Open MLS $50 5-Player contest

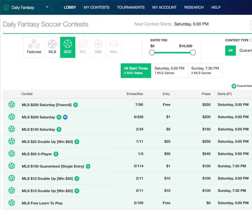[37, 154]
